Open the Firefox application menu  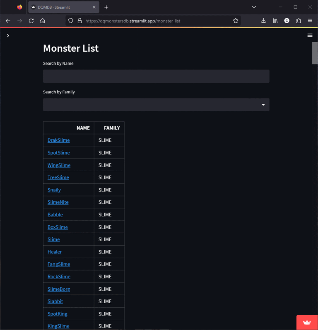coord(310,21)
